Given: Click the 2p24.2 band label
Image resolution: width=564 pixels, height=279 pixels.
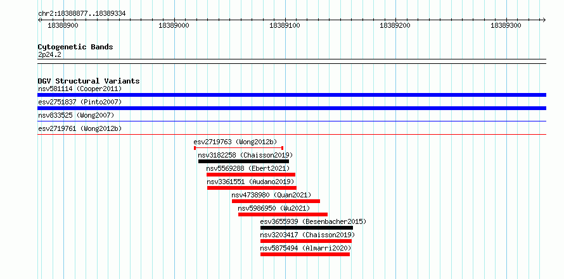Looking at the screenshot, I should 49,55.
